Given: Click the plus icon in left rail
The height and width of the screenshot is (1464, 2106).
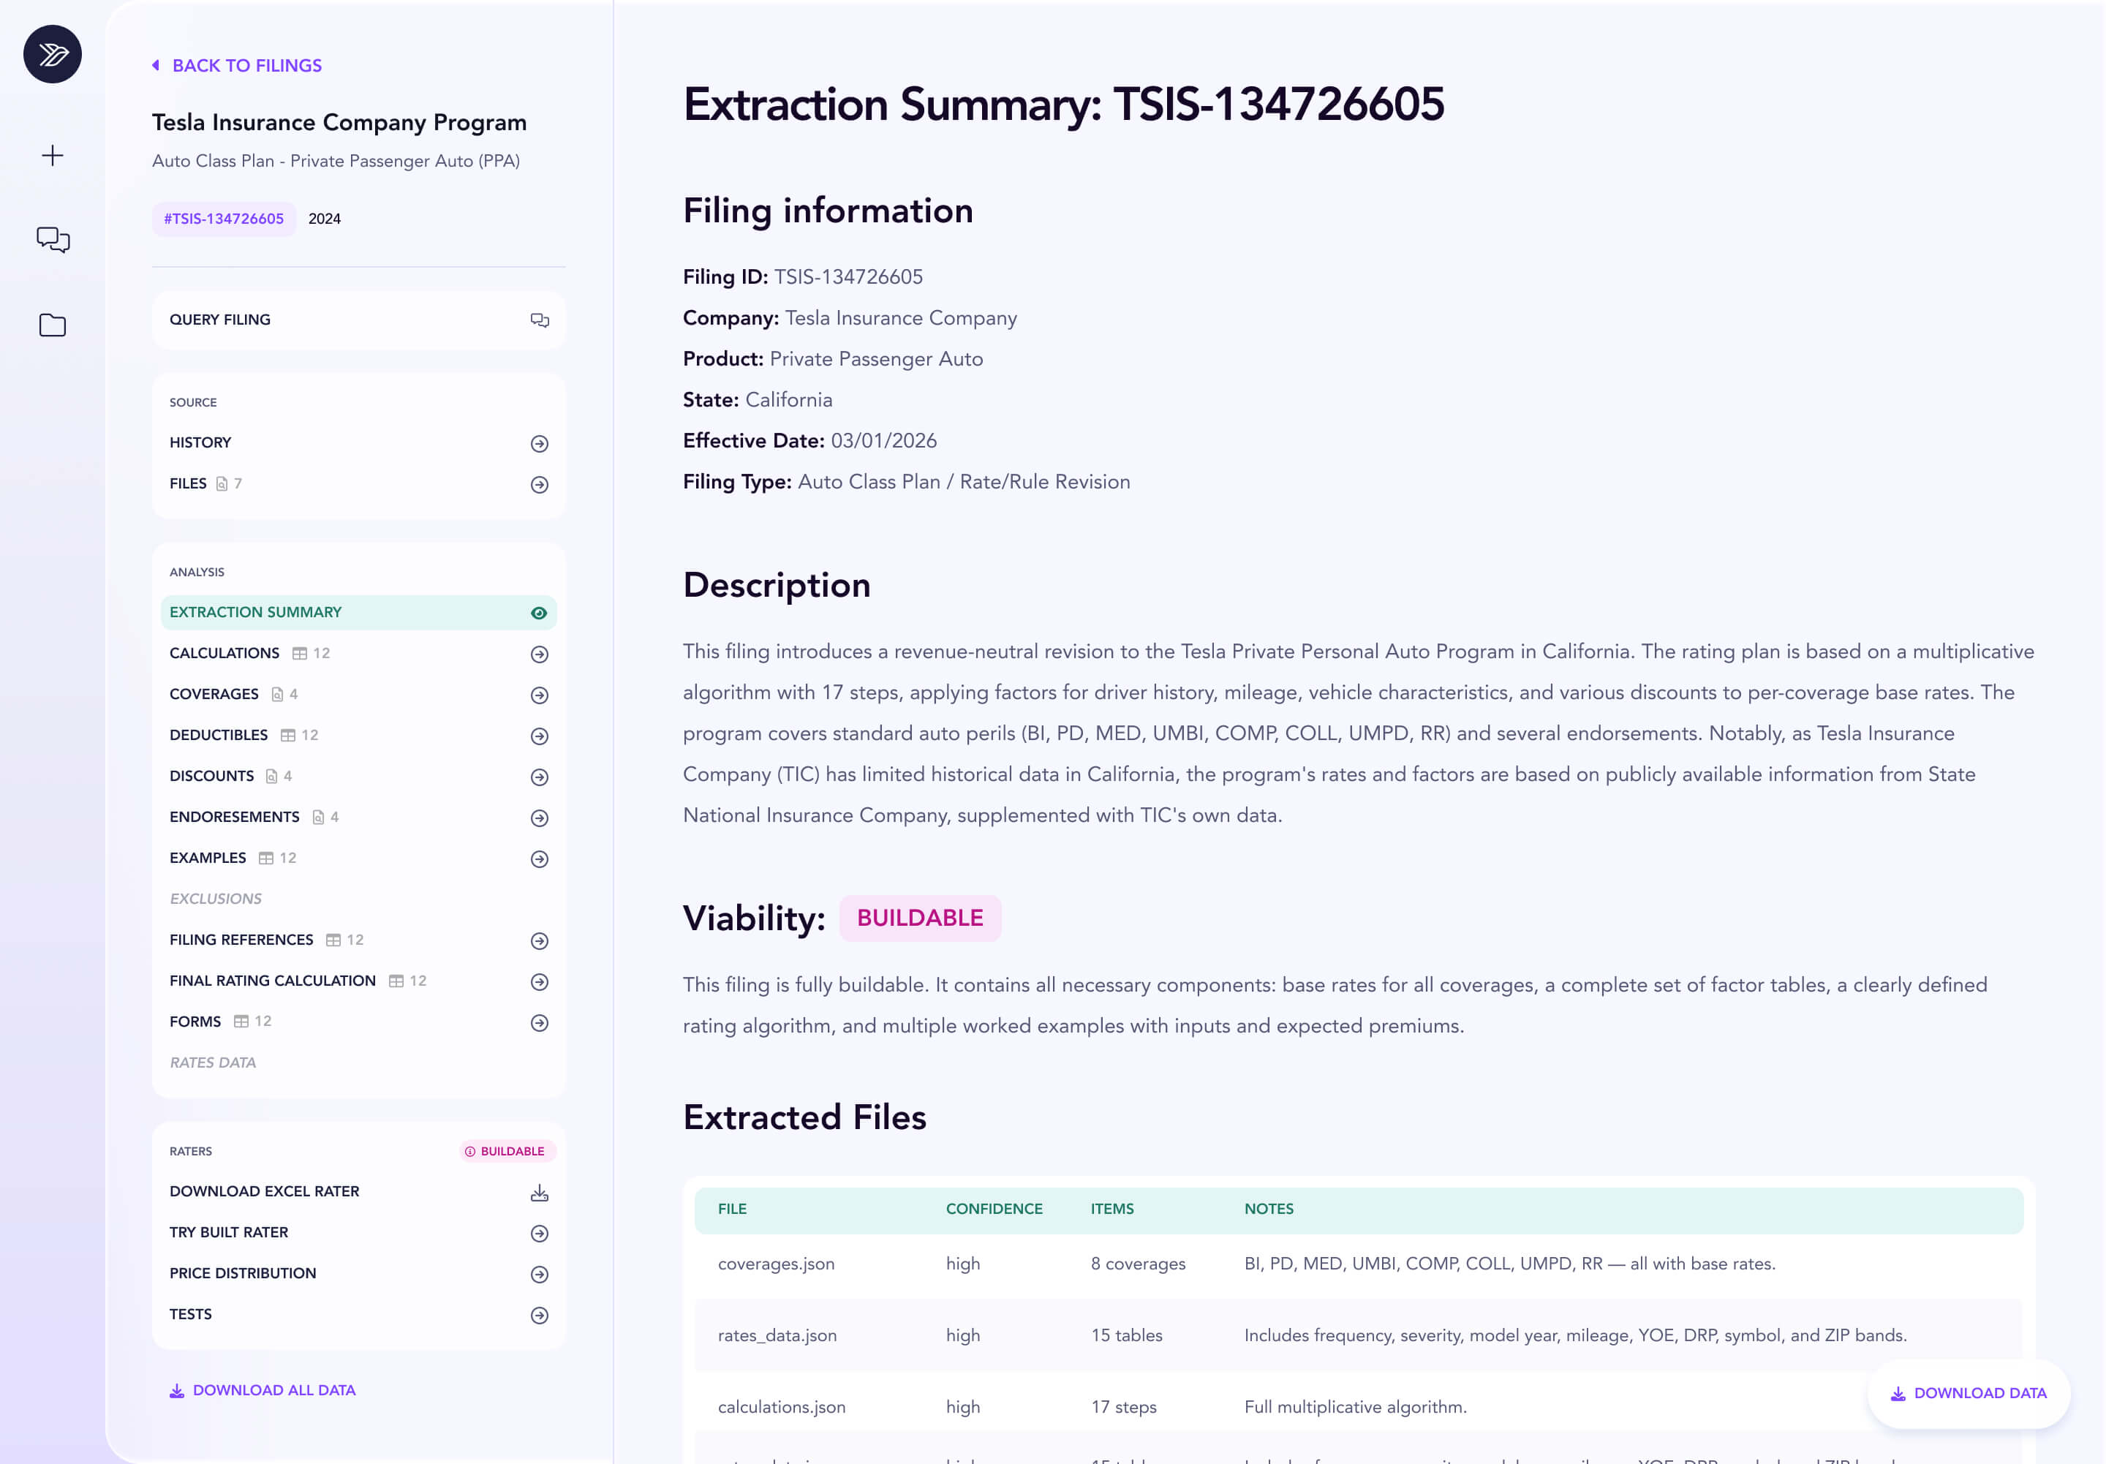Looking at the screenshot, I should [x=52, y=155].
